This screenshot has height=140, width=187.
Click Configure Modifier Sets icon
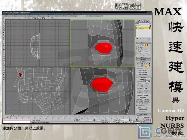pyautogui.click(x=149, y=38)
